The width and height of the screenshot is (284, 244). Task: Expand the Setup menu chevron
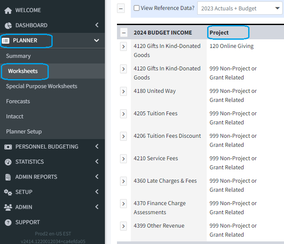click(x=97, y=192)
